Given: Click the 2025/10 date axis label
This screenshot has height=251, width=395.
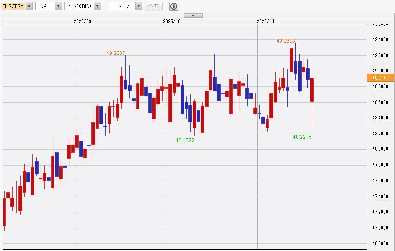Looking at the screenshot, I should [172, 21].
